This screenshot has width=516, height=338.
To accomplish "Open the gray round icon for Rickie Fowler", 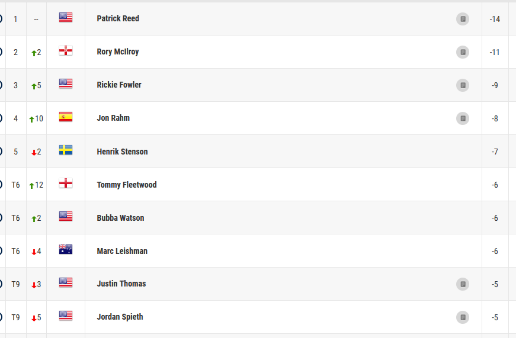I will point(463,85).
